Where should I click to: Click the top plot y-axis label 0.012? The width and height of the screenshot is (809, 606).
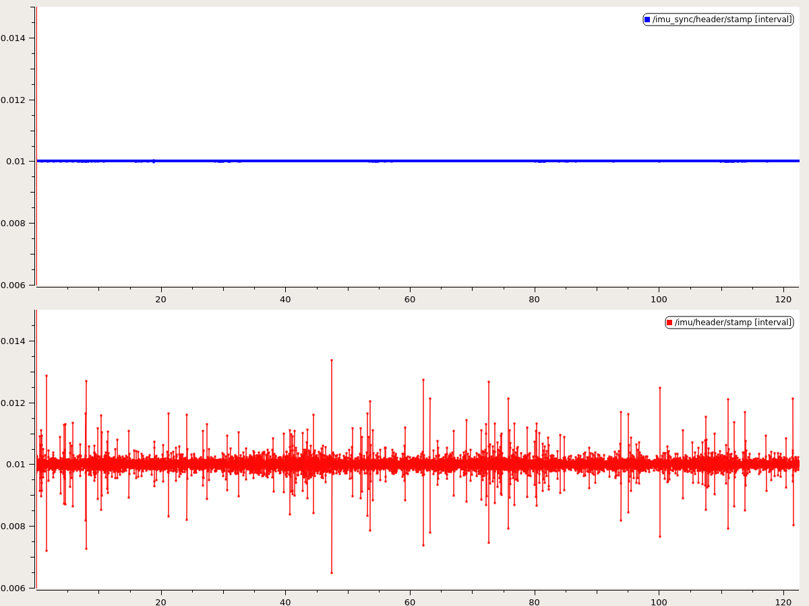coord(13,100)
